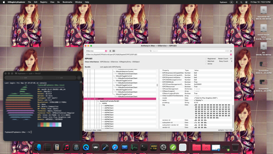Open the fspkwon user menu in menu bar
Image resolution: width=273 pixels, height=154 pixels.
point(223,2)
